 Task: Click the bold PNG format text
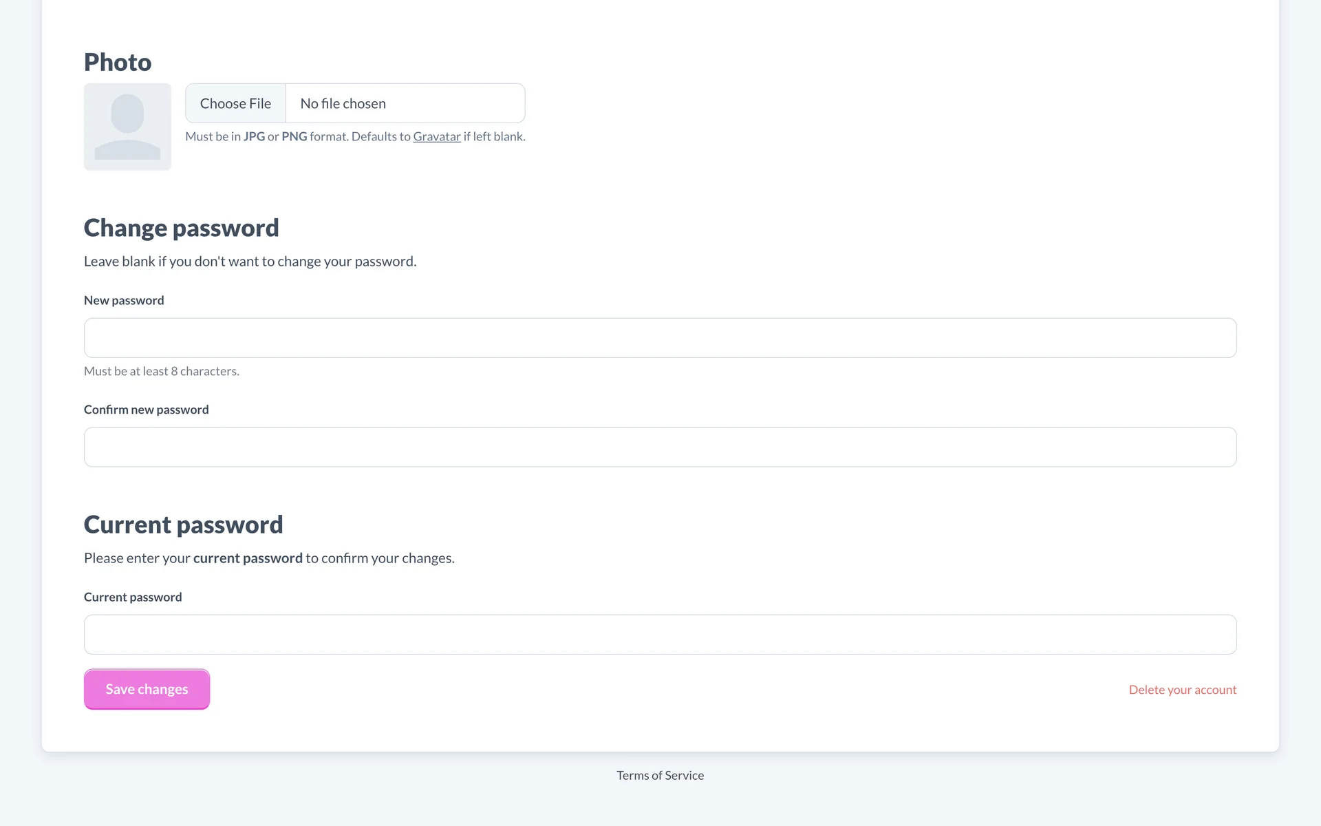click(x=294, y=136)
